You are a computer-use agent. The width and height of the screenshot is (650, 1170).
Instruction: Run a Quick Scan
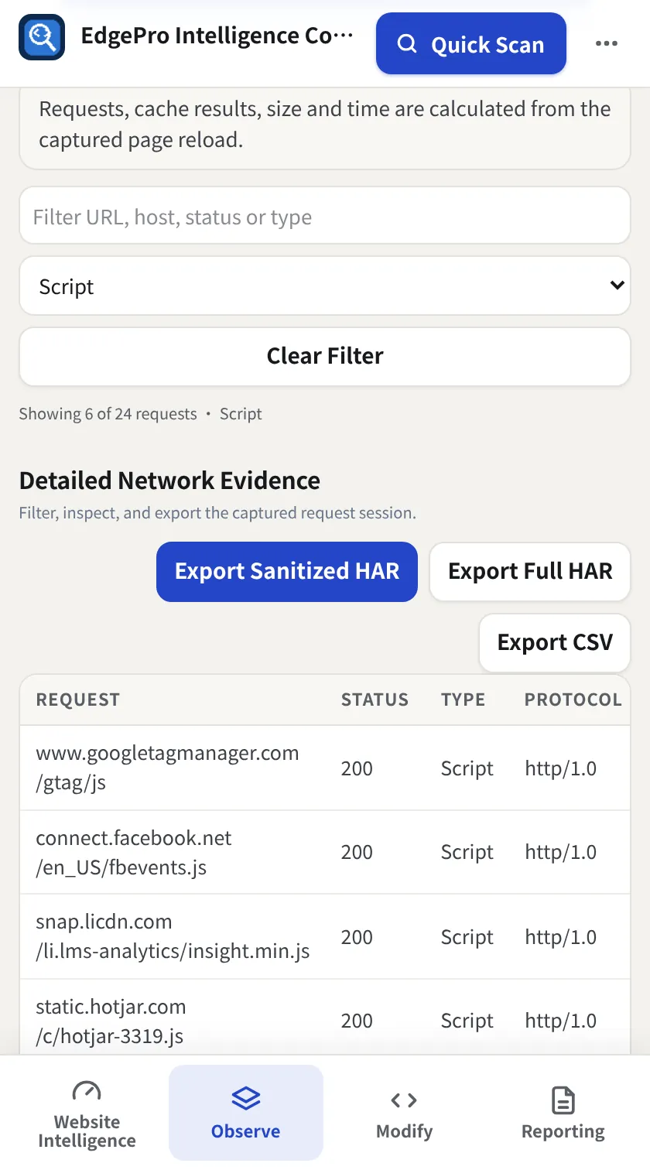[471, 43]
